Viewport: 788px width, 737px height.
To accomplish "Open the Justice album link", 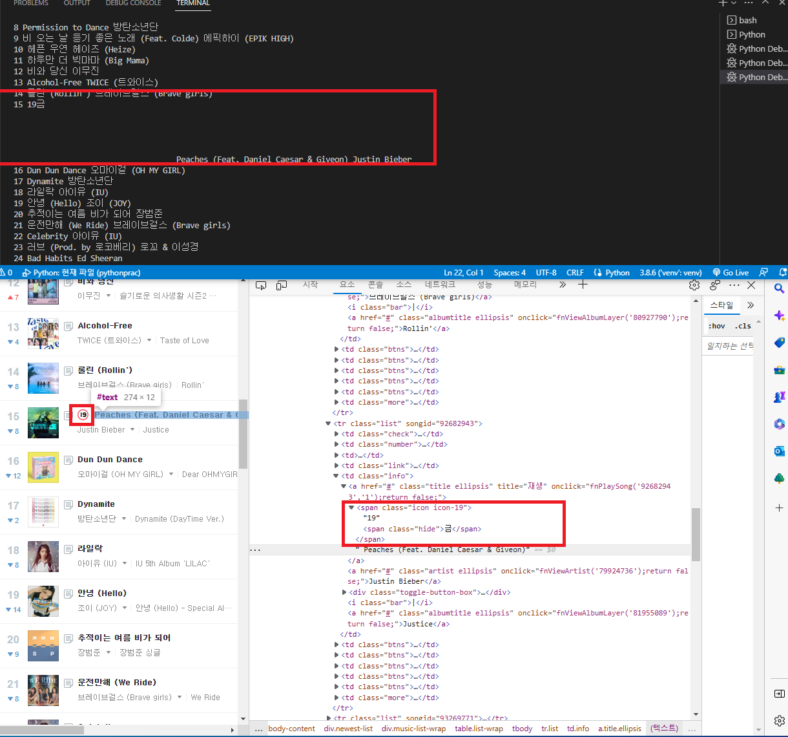I will [x=156, y=429].
